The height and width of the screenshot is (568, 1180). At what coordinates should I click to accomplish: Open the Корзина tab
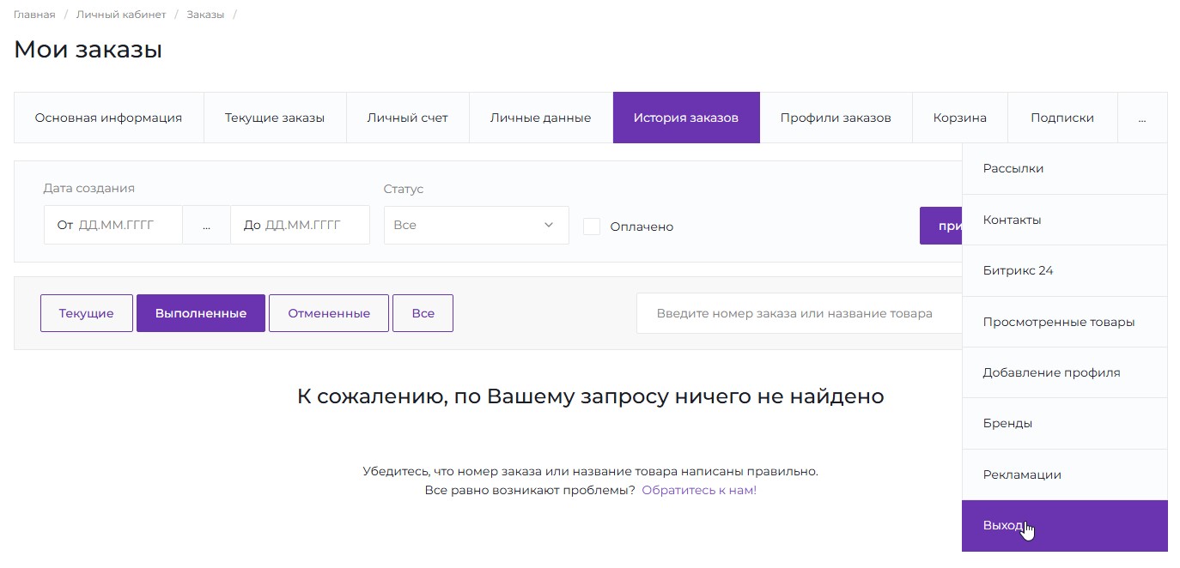click(x=959, y=118)
